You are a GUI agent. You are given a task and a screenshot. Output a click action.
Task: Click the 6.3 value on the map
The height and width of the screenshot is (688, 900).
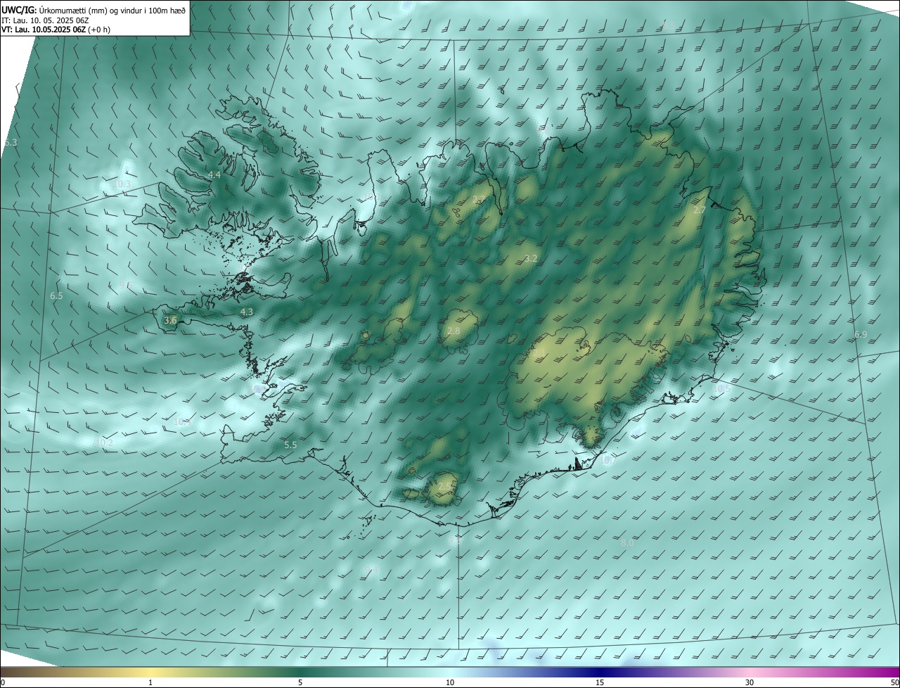tap(11, 143)
